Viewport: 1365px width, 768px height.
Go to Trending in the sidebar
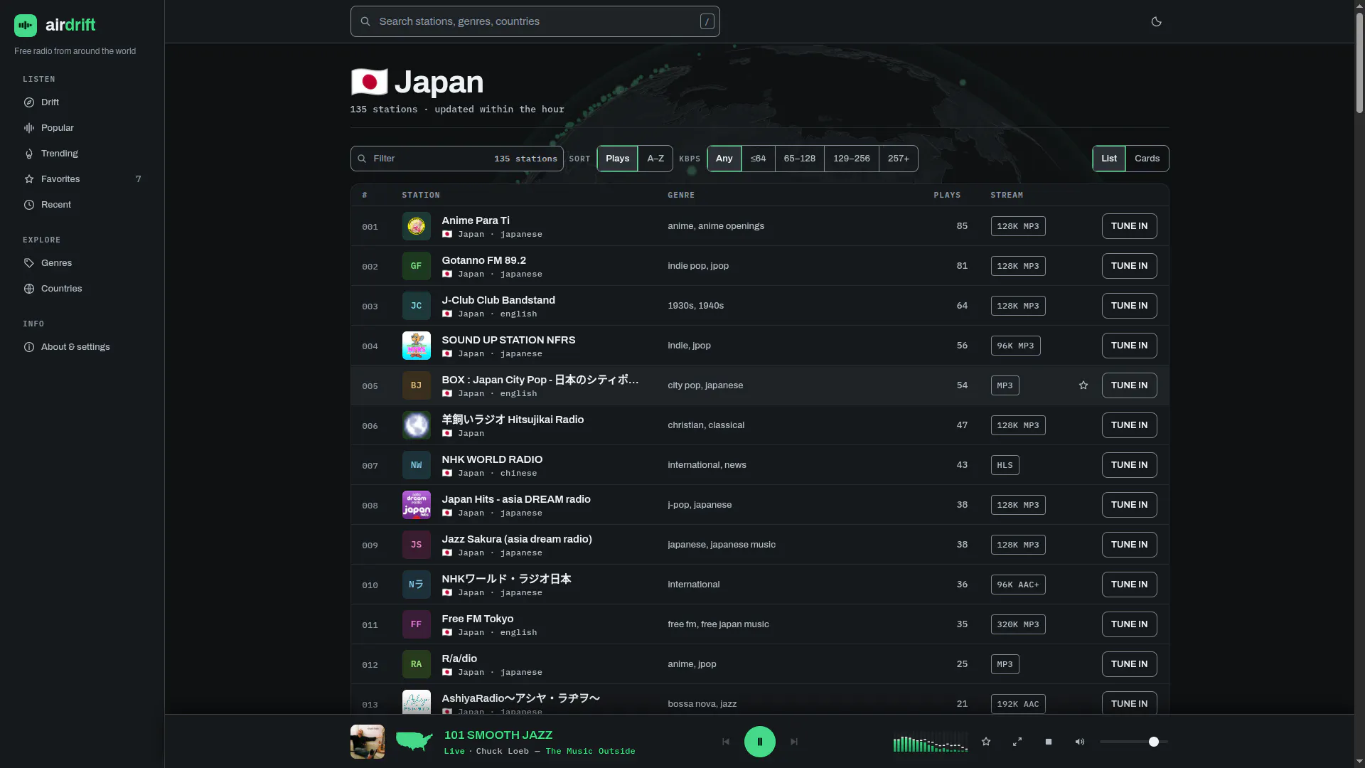82,154
